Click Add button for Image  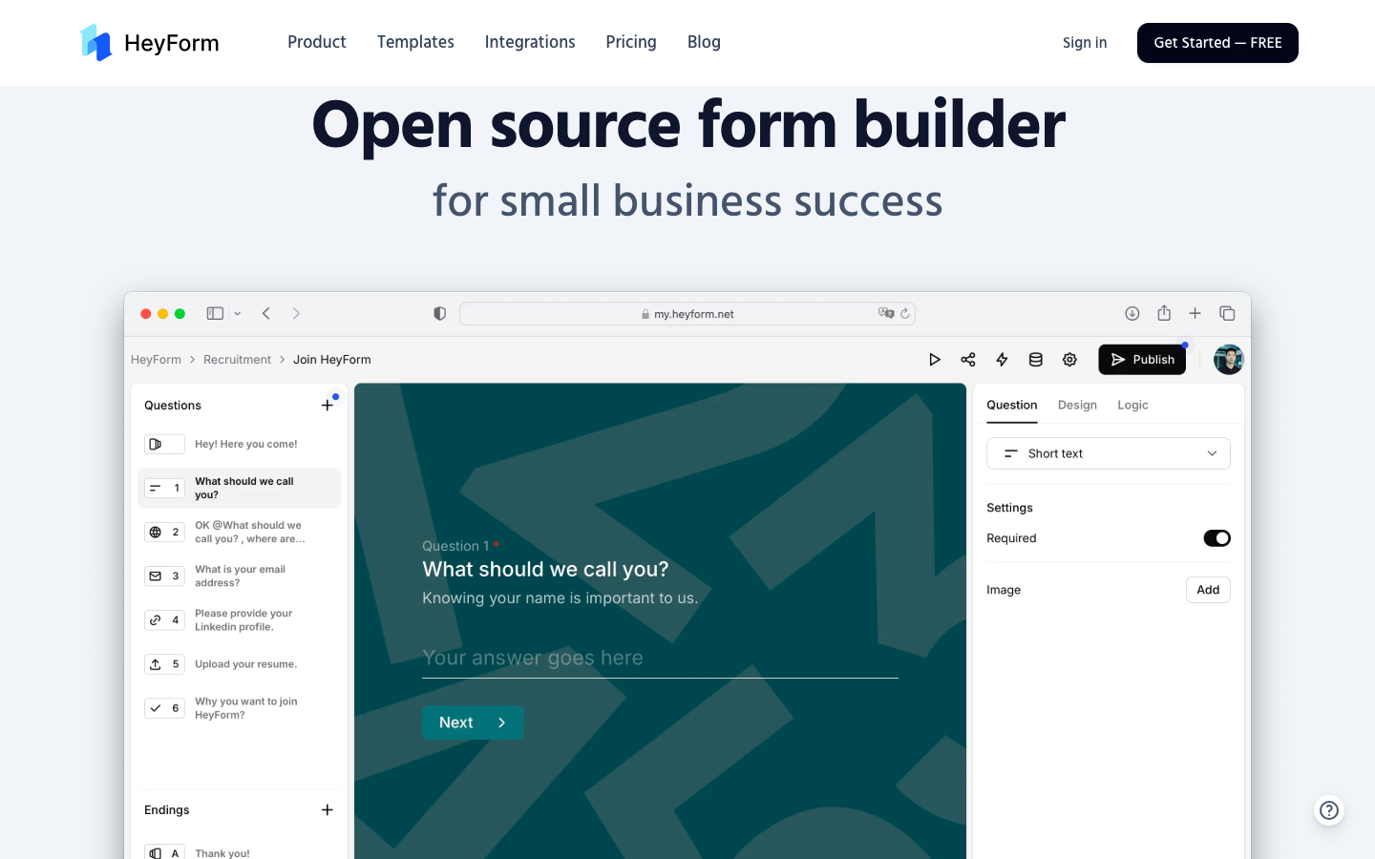1208,590
